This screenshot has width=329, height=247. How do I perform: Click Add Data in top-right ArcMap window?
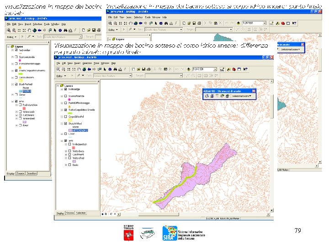pos(238,23)
